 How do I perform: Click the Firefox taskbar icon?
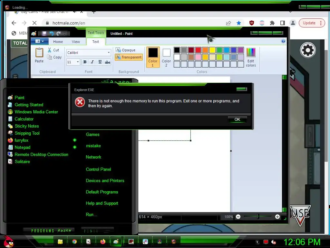pos(103,242)
